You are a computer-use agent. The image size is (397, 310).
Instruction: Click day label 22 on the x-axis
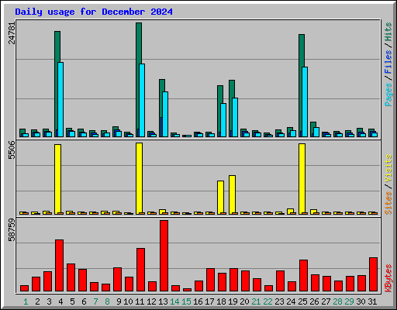tap(268, 301)
